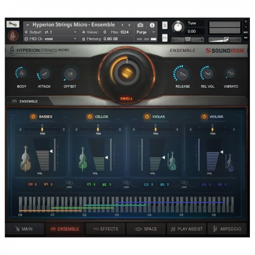This screenshot has width=255, height=255.
Task: Adjust the Violins low note C3 stepper
Action: coord(210,184)
